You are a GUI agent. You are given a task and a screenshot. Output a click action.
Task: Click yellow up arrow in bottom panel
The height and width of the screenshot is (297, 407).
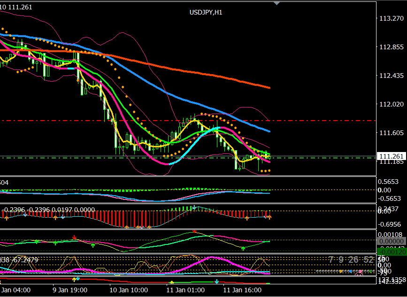(x=171, y=282)
